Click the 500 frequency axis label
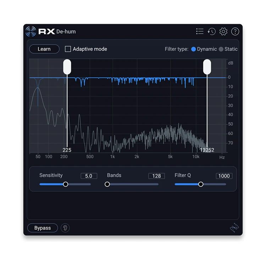The image size is (266, 266). (x=90, y=156)
